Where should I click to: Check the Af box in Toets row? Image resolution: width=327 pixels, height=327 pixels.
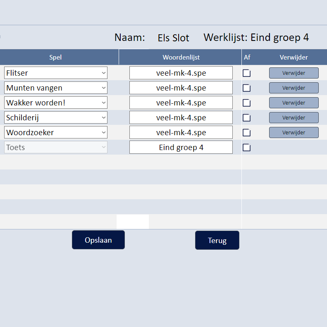[x=246, y=148]
